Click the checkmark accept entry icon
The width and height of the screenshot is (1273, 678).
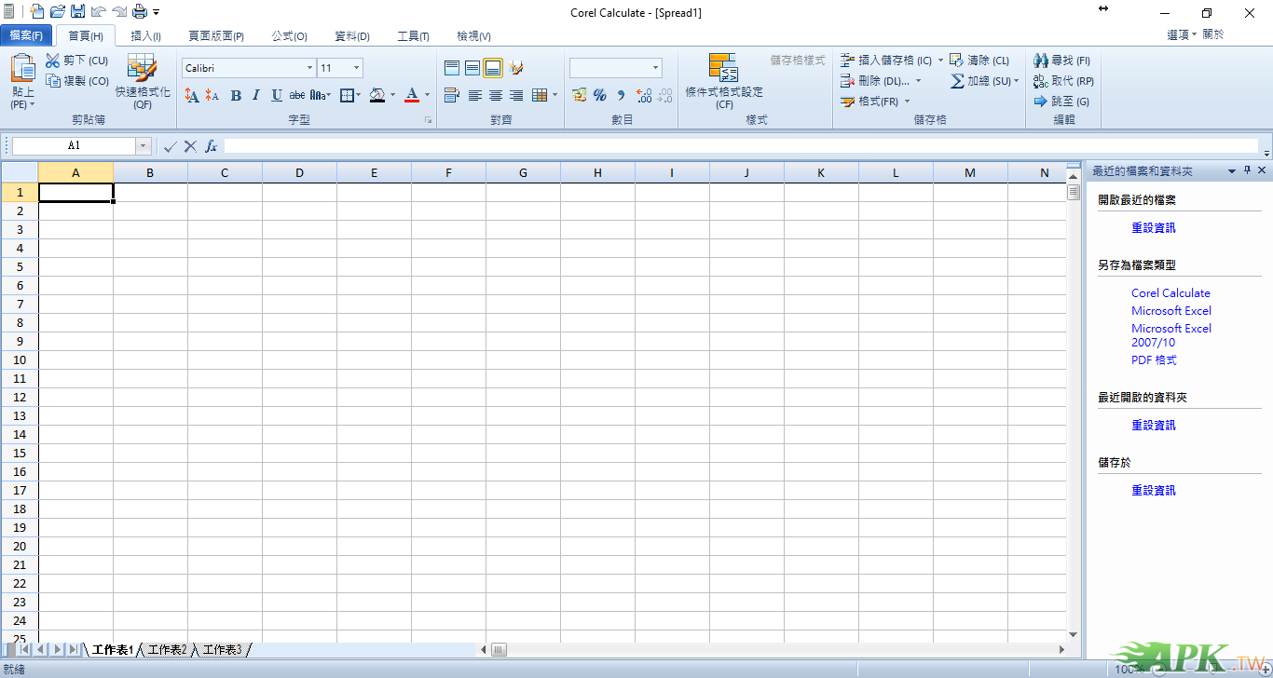(x=170, y=146)
